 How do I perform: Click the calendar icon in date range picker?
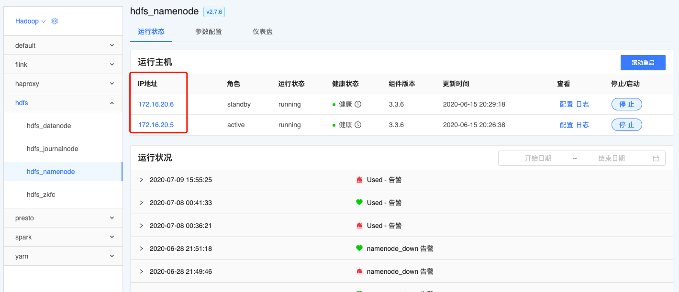656,158
